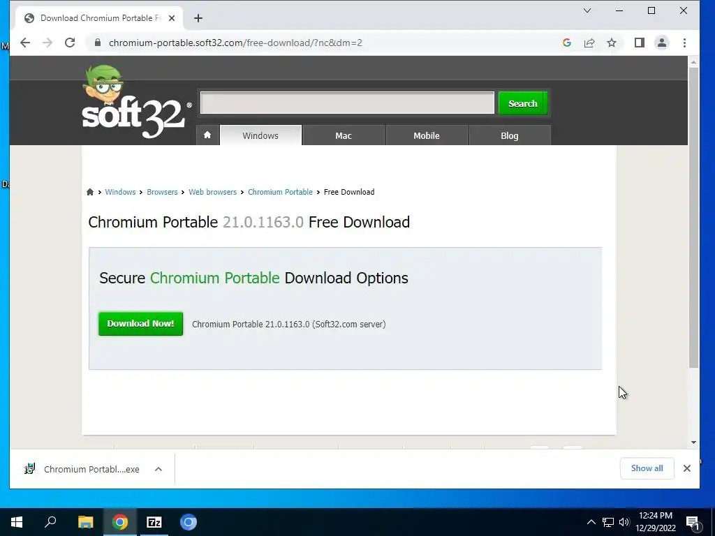Switch to the Mac tab

pos(344,135)
